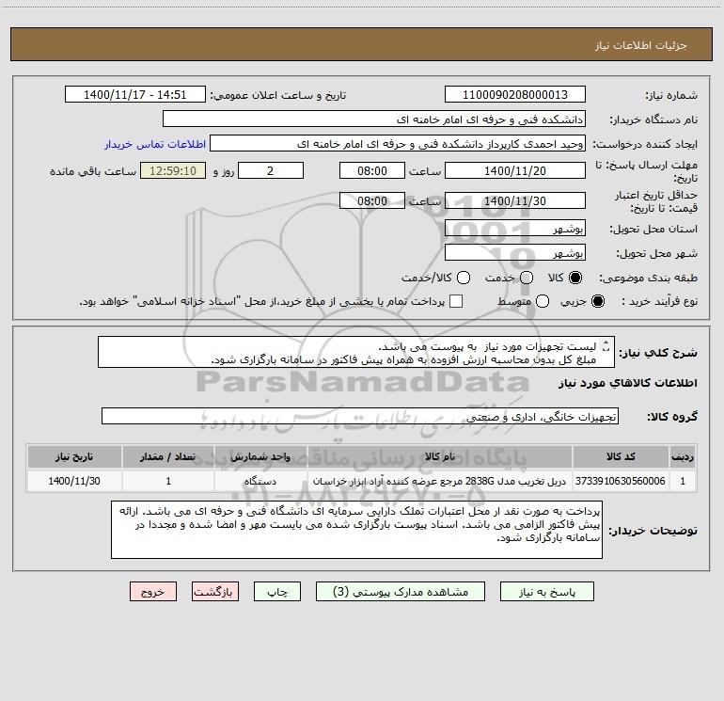Click the response deadline time 08:00 field

click(x=372, y=170)
